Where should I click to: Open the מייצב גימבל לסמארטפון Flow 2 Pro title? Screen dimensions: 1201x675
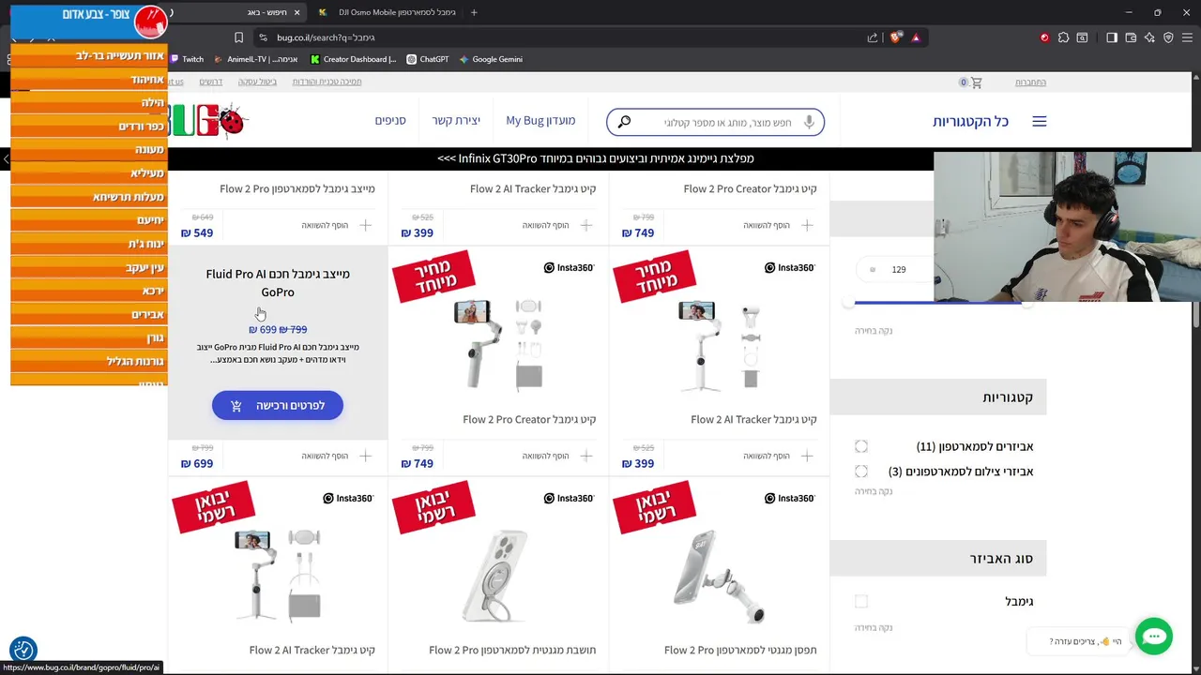pyautogui.click(x=297, y=188)
